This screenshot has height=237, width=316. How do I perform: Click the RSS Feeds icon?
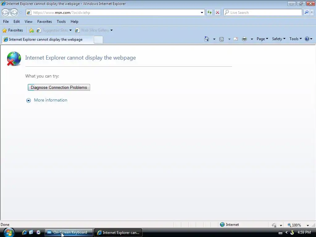[222, 39]
